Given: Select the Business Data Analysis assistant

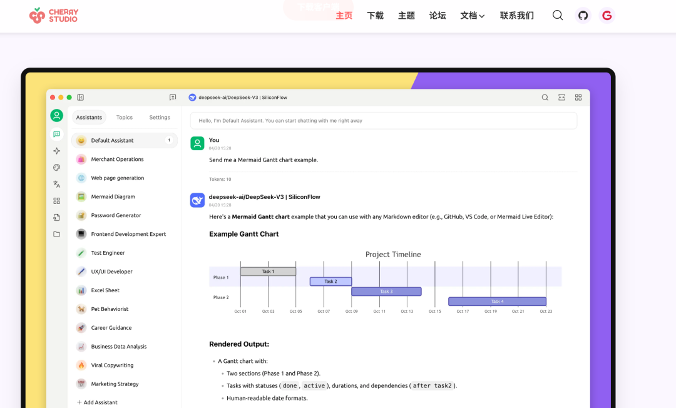Looking at the screenshot, I should pos(125,347).
